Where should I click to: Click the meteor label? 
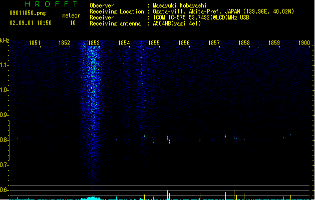[x=71, y=15]
